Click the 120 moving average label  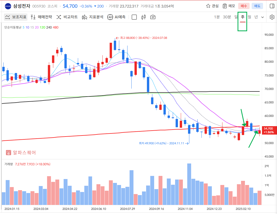[42, 27]
